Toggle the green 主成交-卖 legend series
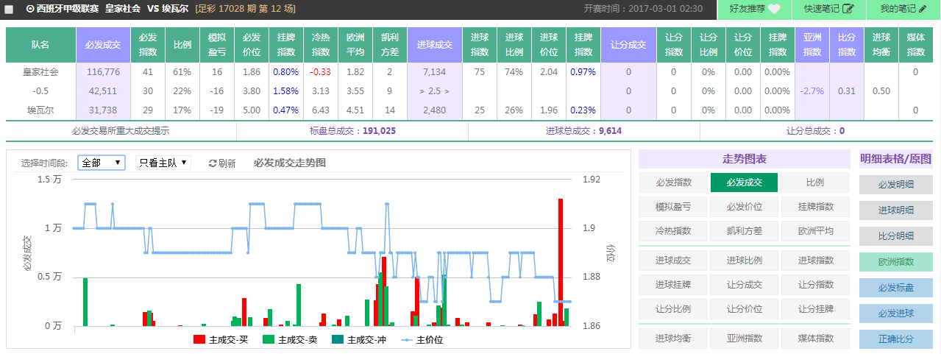 pyautogui.click(x=269, y=340)
